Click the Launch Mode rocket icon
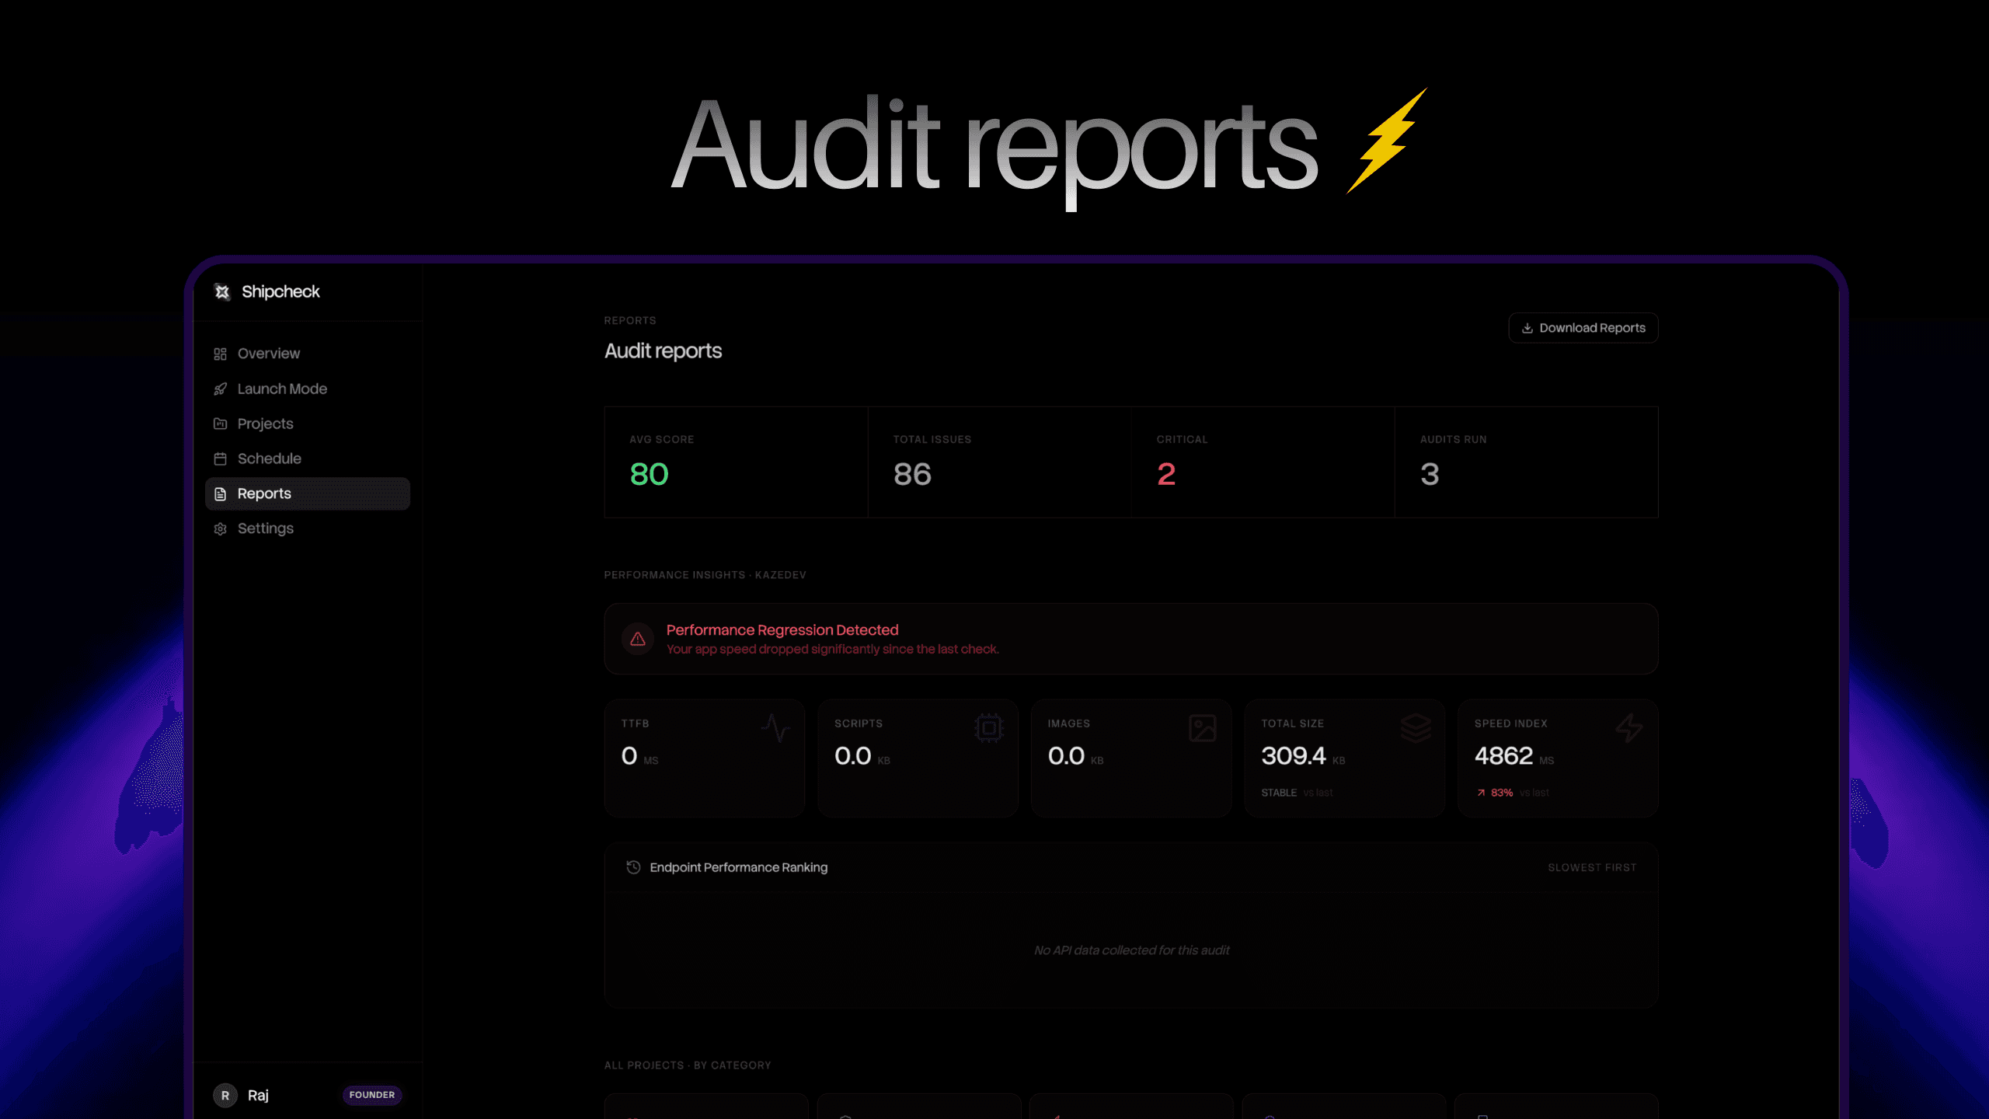This screenshot has width=1989, height=1119. [x=220, y=389]
